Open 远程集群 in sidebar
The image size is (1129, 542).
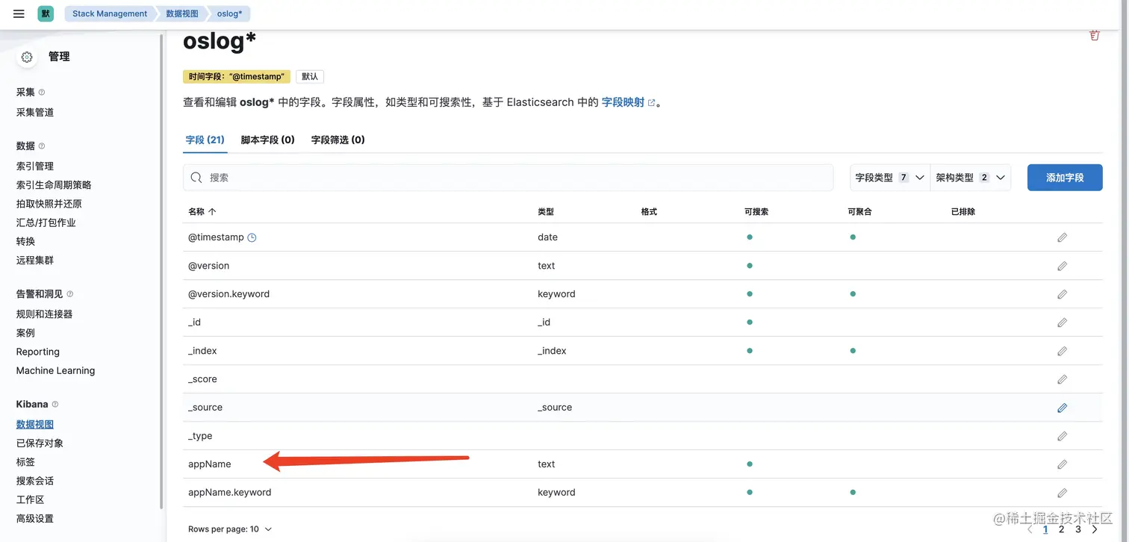point(35,261)
